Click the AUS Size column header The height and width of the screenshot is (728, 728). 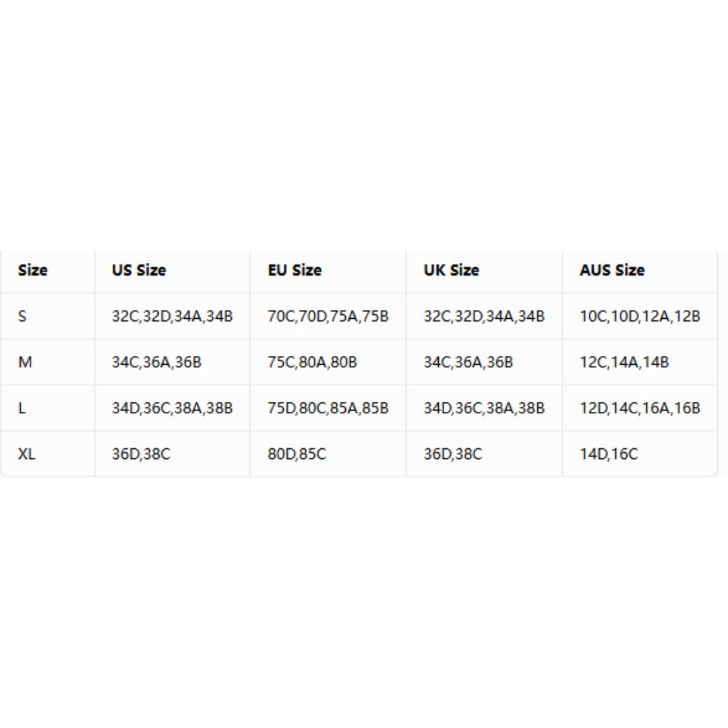pyautogui.click(x=612, y=270)
